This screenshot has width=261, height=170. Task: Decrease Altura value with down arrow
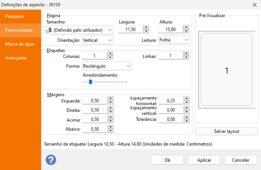(x=186, y=31)
